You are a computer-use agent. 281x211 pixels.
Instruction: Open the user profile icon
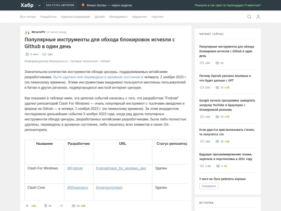[x=258, y=17]
